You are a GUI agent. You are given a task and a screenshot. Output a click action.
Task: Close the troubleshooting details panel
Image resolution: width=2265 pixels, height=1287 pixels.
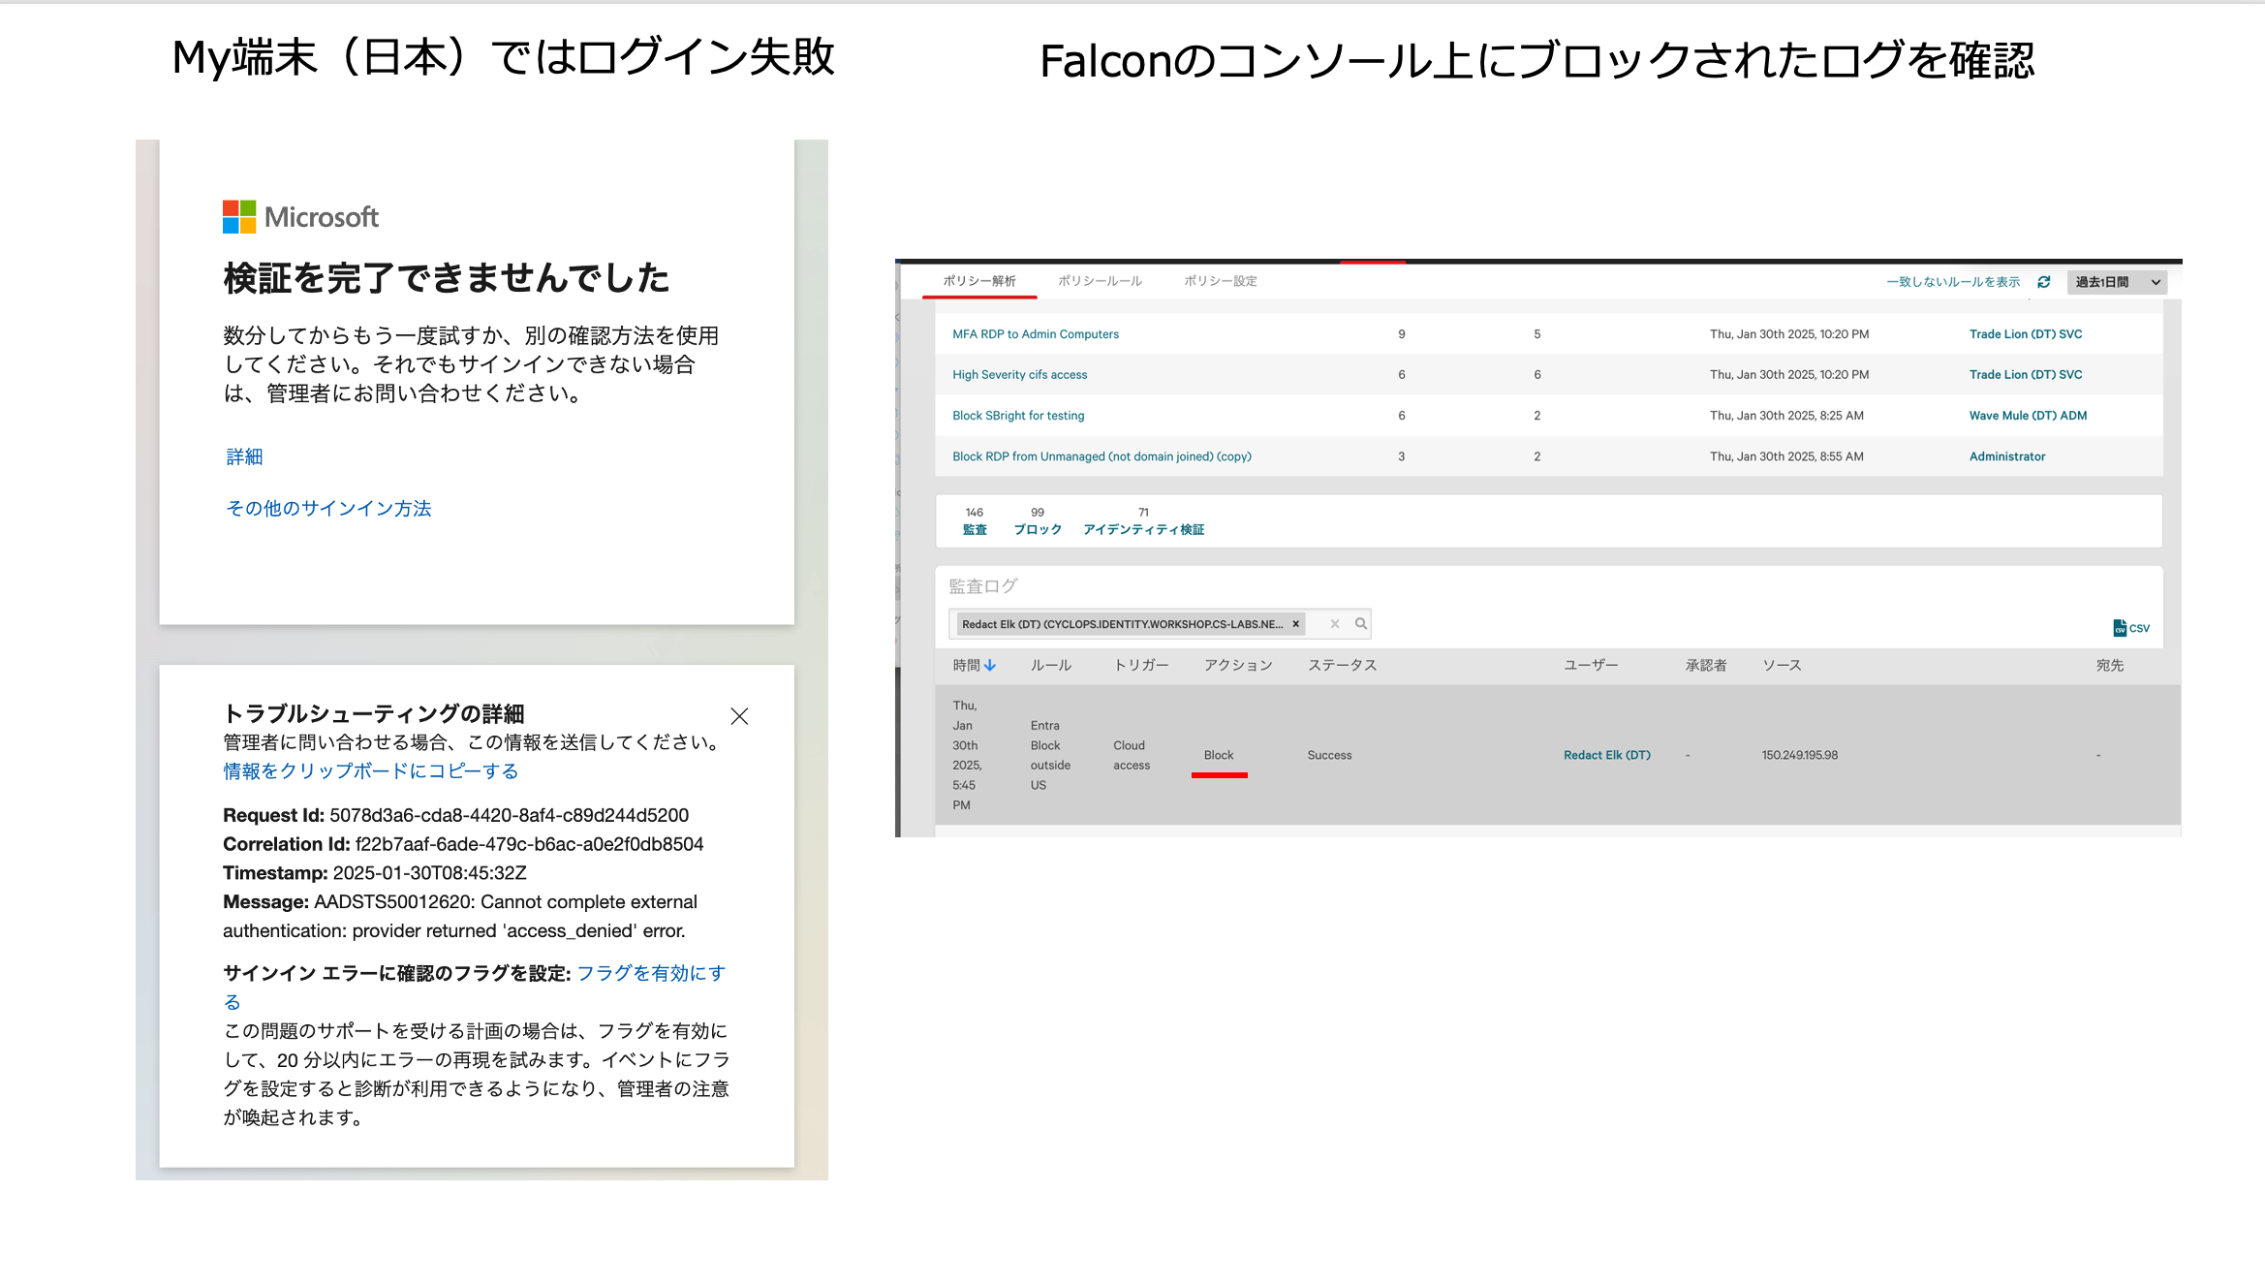(x=739, y=716)
